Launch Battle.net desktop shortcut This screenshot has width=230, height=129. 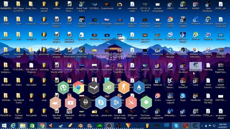tap(157, 82)
